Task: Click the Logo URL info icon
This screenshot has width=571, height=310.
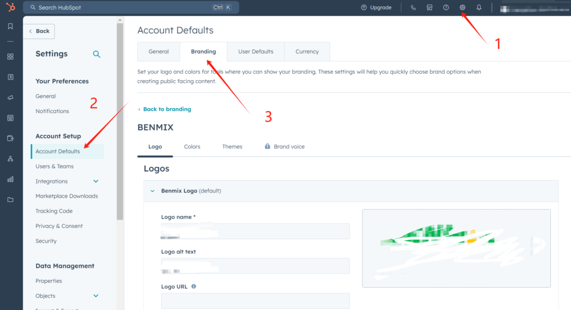Action: [193, 287]
